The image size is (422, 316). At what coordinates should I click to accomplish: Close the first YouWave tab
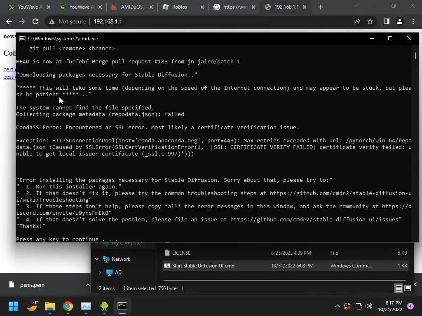tap(49, 7)
